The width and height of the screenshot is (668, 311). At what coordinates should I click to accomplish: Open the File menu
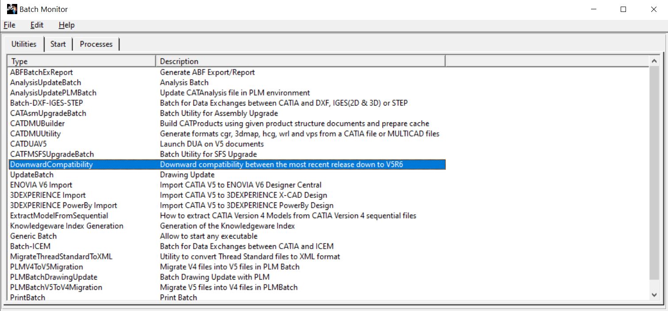[9, 25]
